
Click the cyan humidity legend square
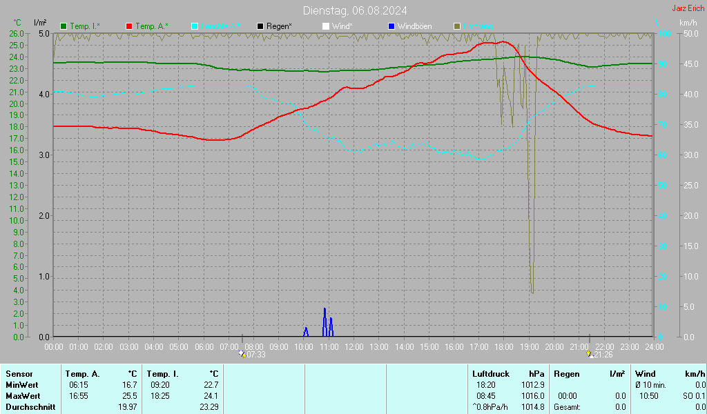point(195,26)
